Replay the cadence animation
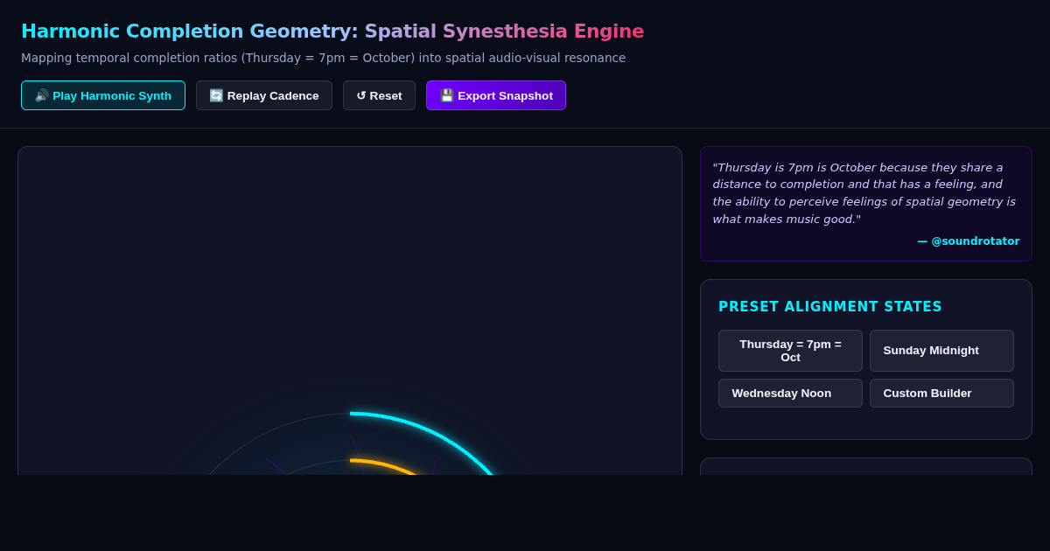 [264, 95]
